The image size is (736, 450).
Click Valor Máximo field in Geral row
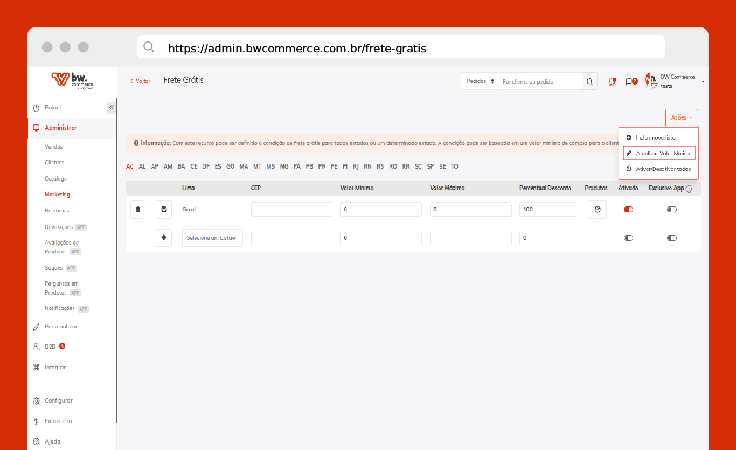point(471,209)
